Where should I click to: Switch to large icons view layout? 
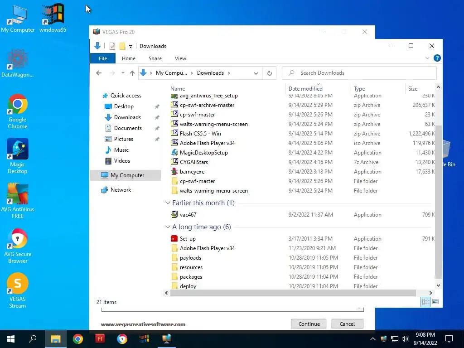(x=435, y=302)
